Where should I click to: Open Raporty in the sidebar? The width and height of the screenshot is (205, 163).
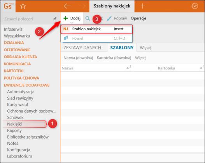[x=14, y=130]
